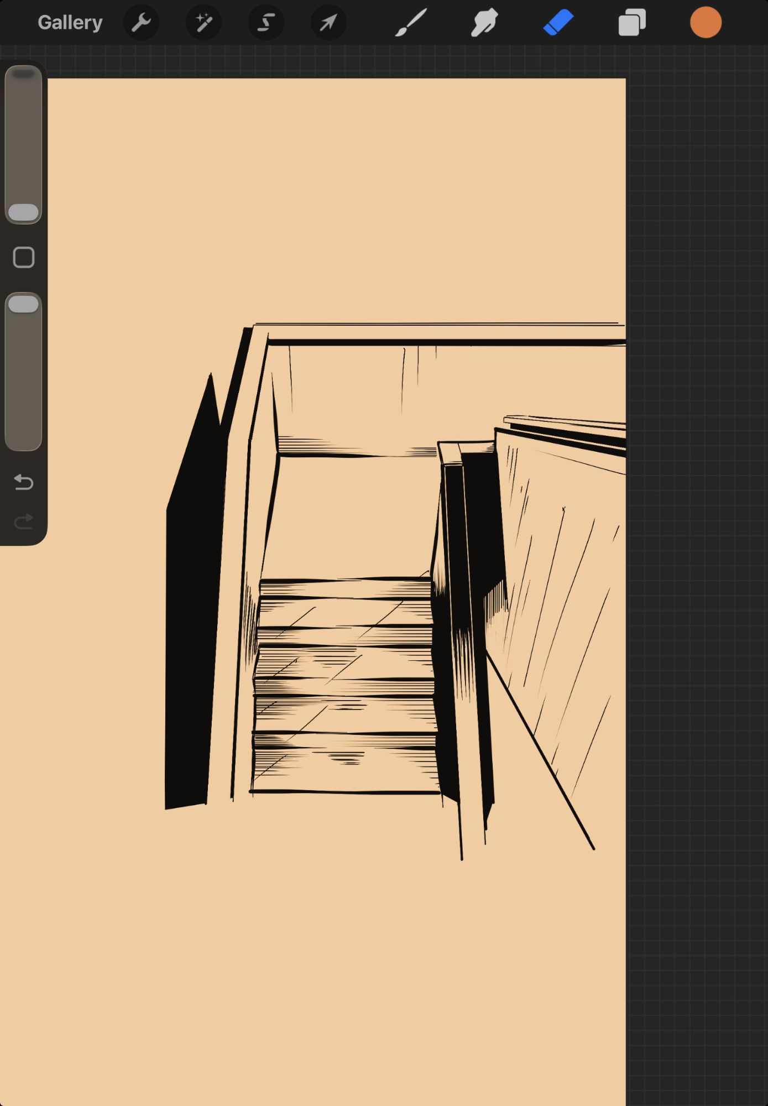Screen dimensions: 768x1106
Task: Click the brush opacity slider handle
Action: pos(24,304)
